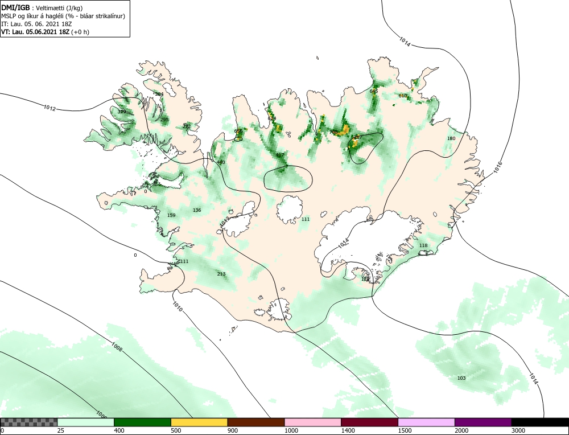
Task: Click the title text 'DMI/IGB : Veltimætti (J/kg)'
Action: 42,7
